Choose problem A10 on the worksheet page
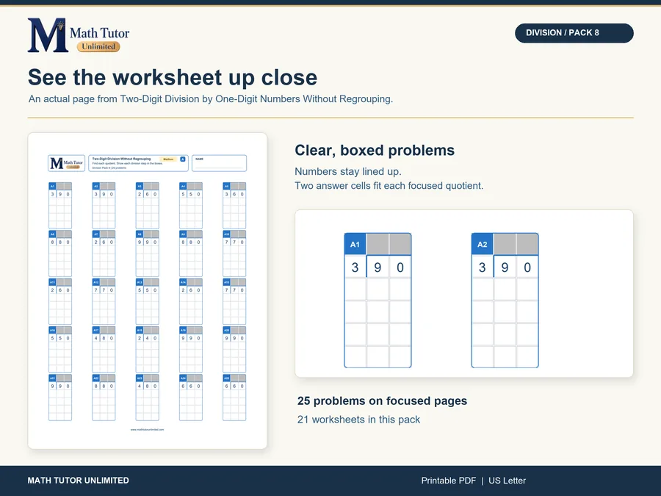 coord(234,254)
